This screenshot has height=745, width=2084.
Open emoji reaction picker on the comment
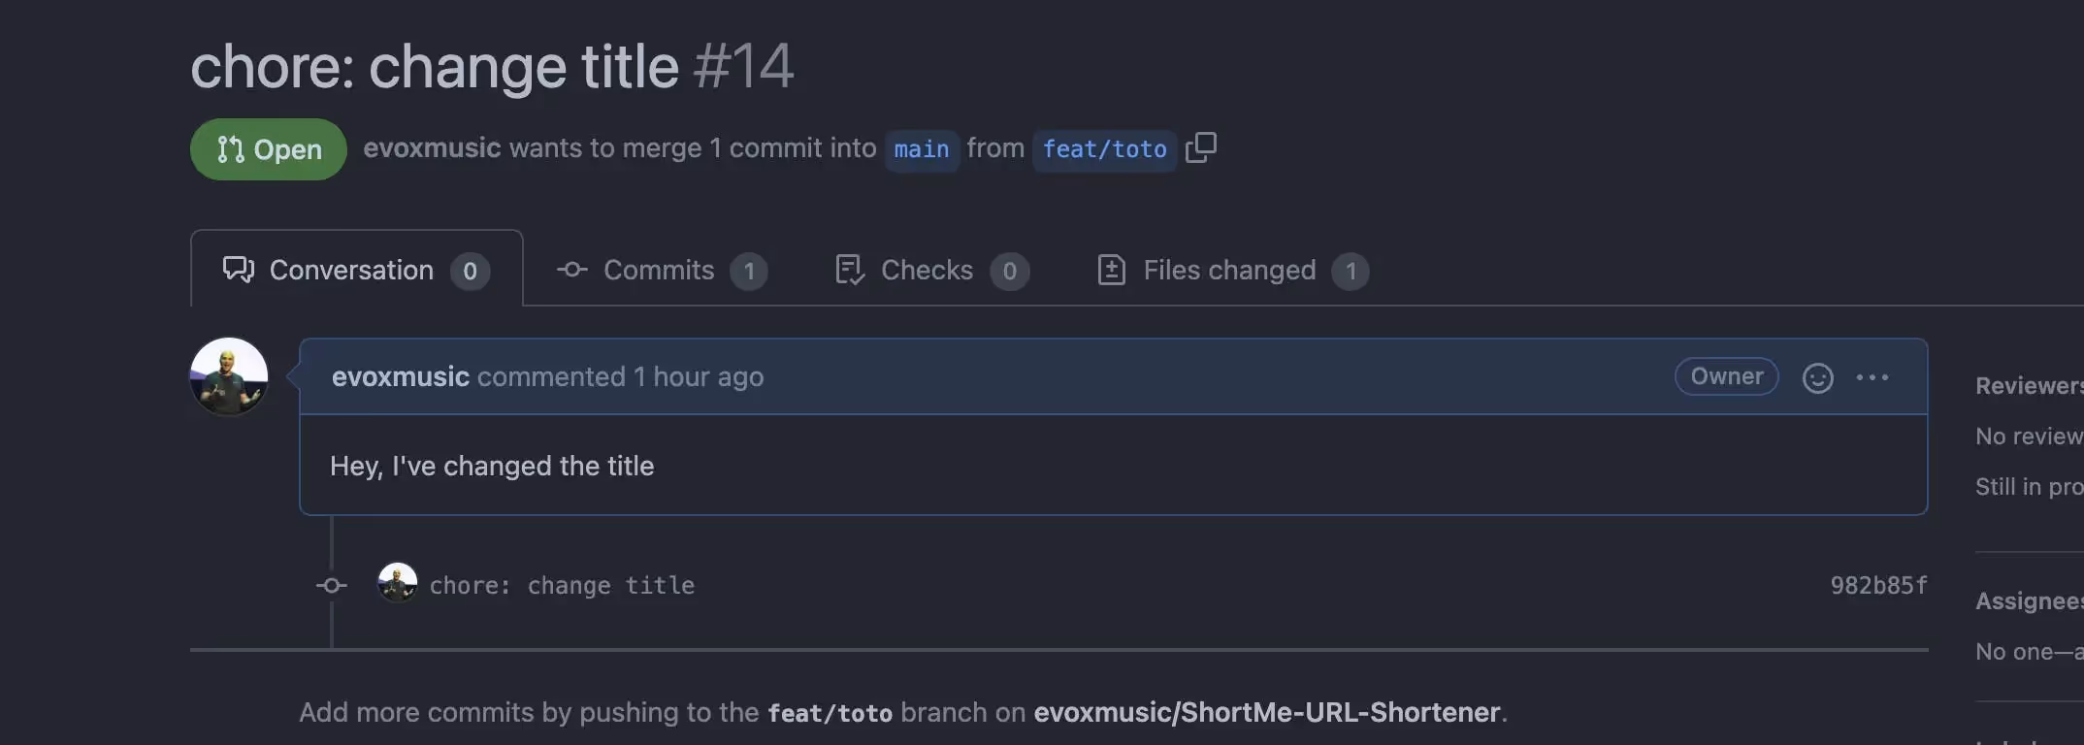point(1818,376)
